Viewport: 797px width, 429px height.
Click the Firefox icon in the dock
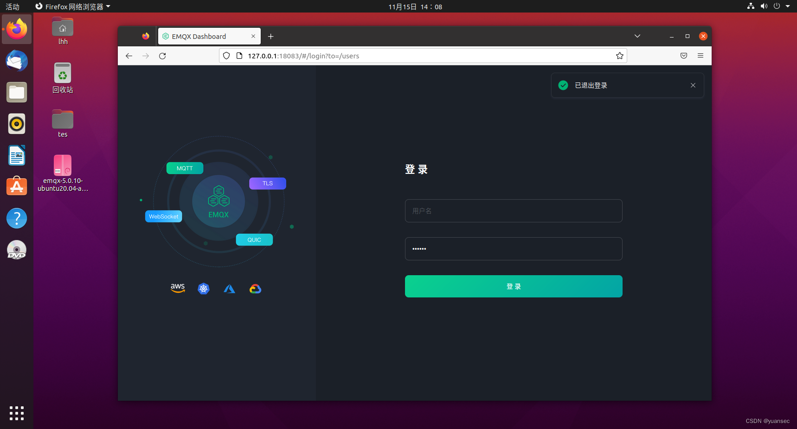pos(17,29)
